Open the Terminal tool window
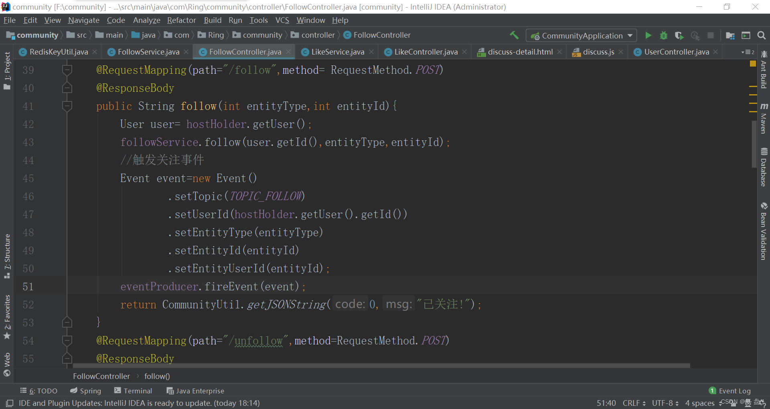Viewport: 770px width, 409px height. (133, 391)
